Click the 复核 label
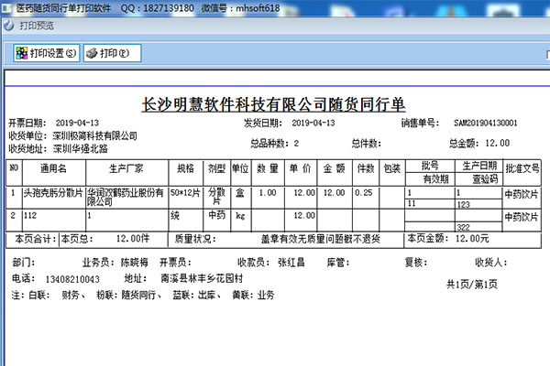 tap(416, 263)
